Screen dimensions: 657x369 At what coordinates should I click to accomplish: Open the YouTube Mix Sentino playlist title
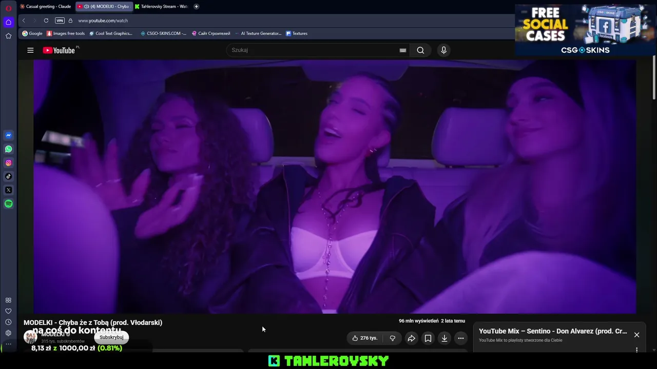(553, 331)
